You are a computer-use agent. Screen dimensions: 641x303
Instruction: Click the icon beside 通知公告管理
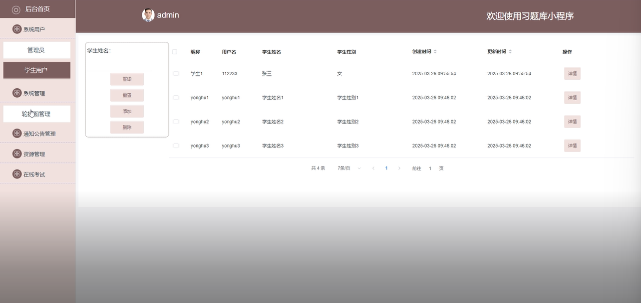click(17, 133)
